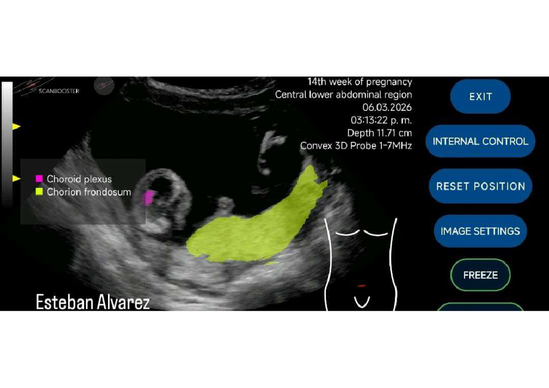549x388 pixels.
Task: Freeze the ultrasound image
Action: 480,275
